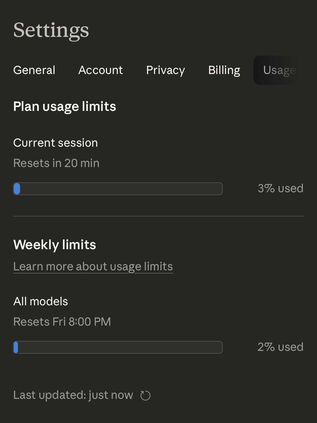Click the 3% used indicator
Viewport: 317px width, 423px height.
280,188
